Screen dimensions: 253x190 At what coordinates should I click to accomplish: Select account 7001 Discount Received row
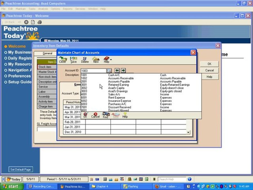coord(141,107)
